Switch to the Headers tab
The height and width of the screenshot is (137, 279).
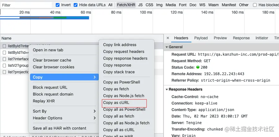pos(181,38)
